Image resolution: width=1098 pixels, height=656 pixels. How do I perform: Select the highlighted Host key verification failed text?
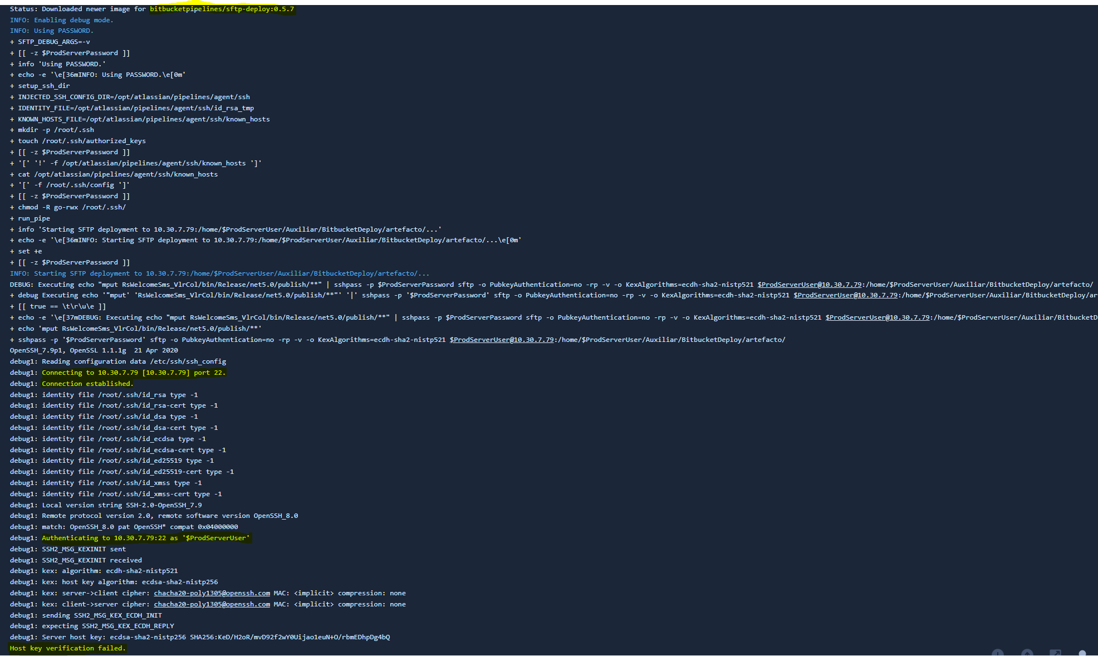67,648
